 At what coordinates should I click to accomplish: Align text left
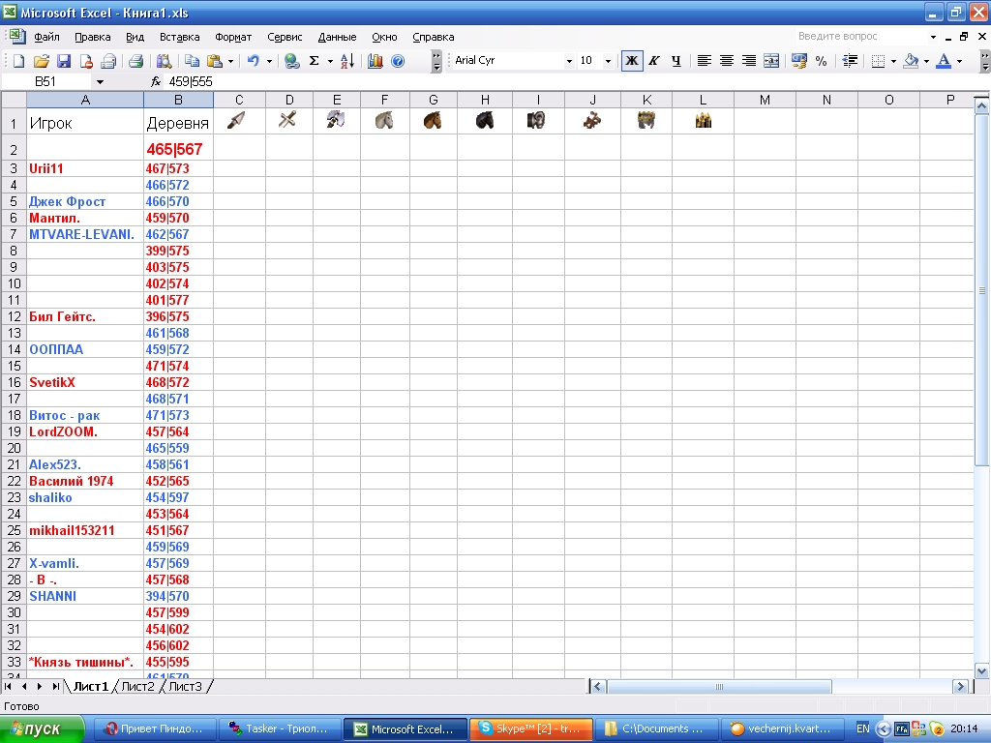[705, 61]
